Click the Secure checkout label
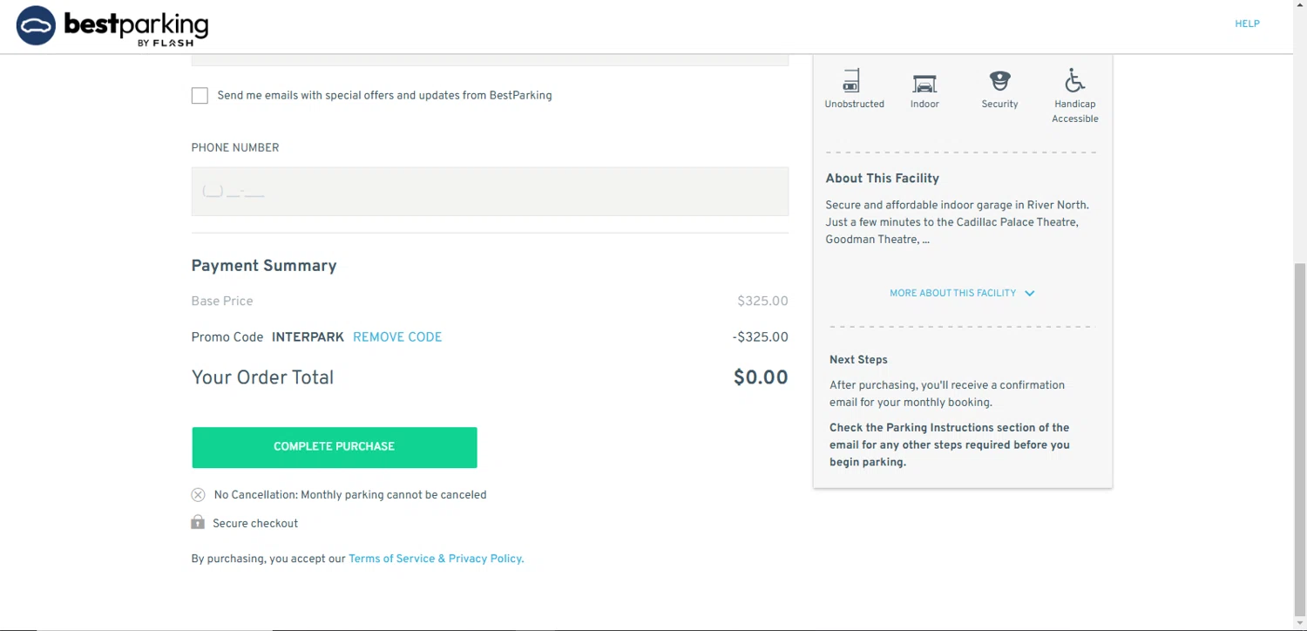Viewport: 1307px width, 631px height. [x=255, y=524]
